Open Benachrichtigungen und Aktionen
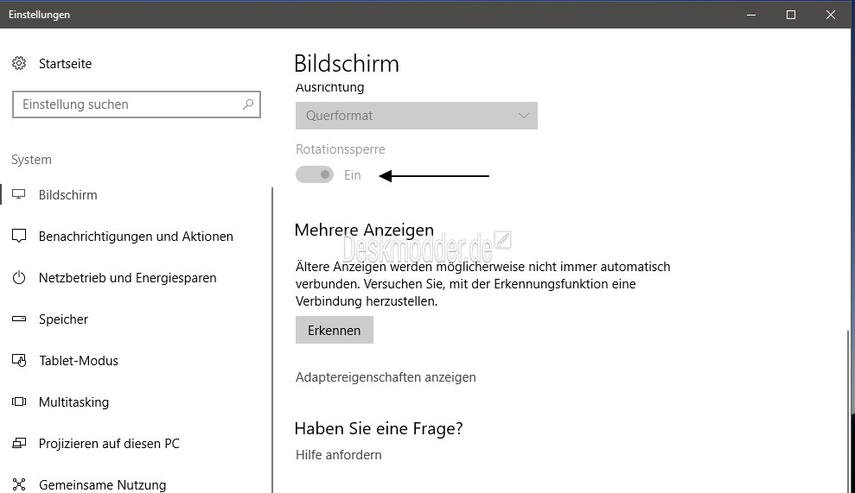Image resolution: width=855 pixels, height=493 pixels. pos(137,236)
